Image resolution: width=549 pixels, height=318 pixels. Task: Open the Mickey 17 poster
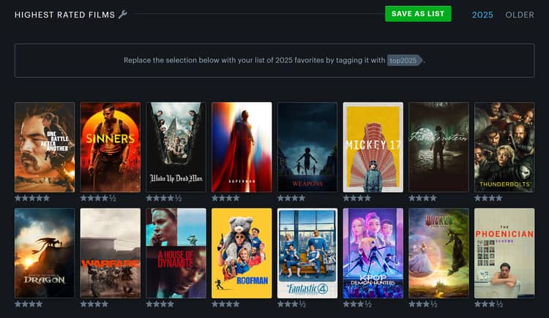(x=373, y=147)
